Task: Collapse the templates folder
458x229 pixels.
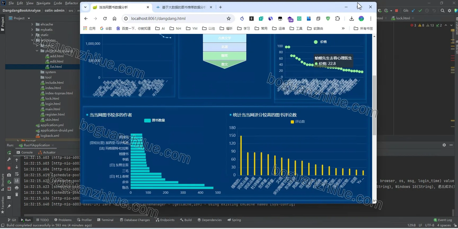Action: pos(32,40)
